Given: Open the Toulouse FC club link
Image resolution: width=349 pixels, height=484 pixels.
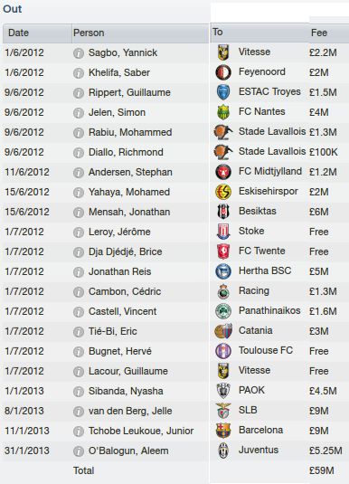Looking at the screenshot, I should pos(266,350).
